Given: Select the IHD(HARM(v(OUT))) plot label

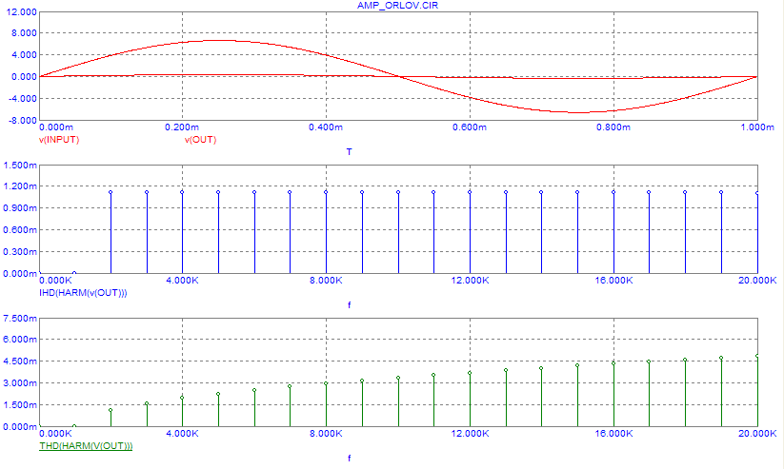Looking at the screenshot, I should click(83, 293).
